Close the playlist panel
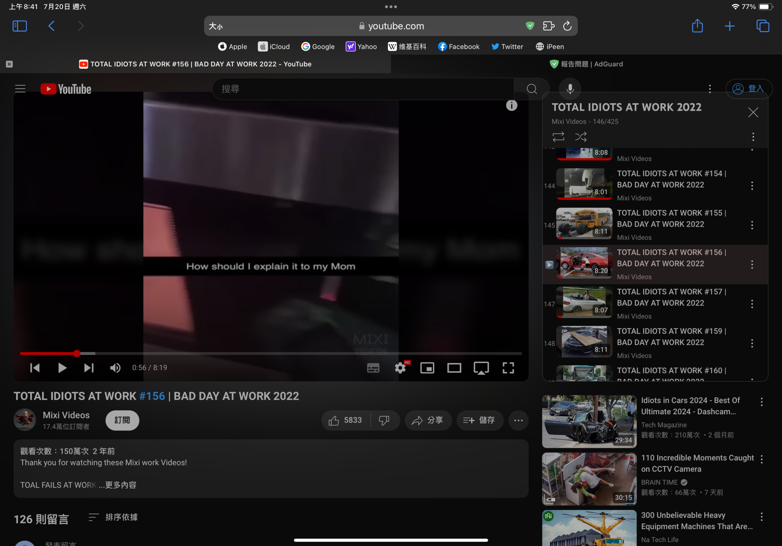 [753, 113]
